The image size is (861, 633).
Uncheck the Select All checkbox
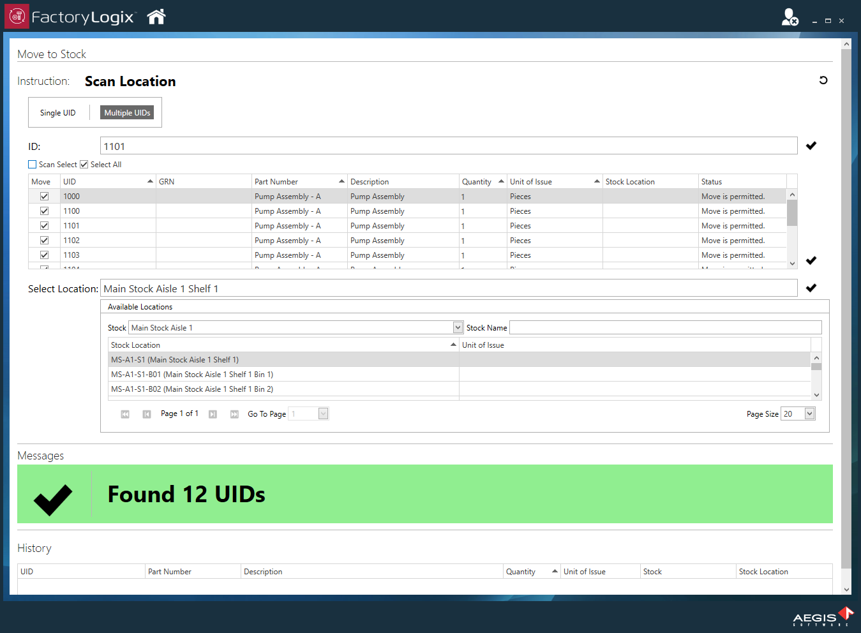(x=84, y=164)
